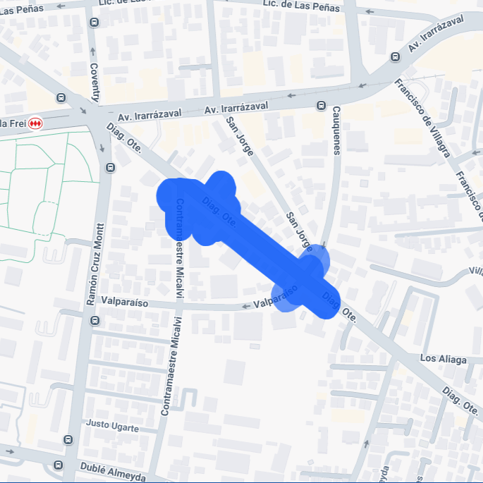Click the San Jorge label near Av. Irarrázaval

coord(240,137)
